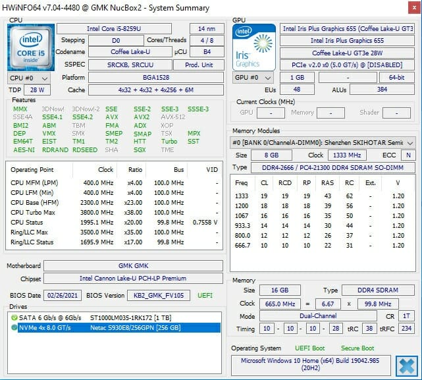Click the DDR4-2666 / PC4-21300 type field

point(333,168)
